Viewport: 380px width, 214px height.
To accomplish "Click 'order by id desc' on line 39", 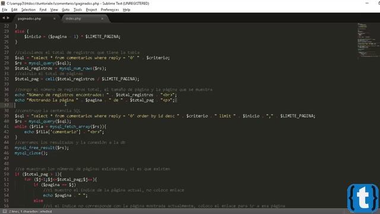I will click(156, 116).
